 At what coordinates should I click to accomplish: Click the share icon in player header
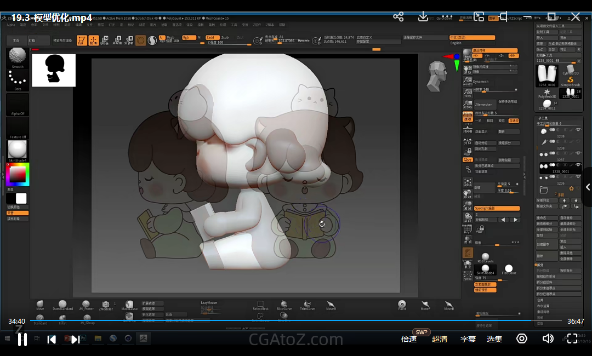coord(399,17)
